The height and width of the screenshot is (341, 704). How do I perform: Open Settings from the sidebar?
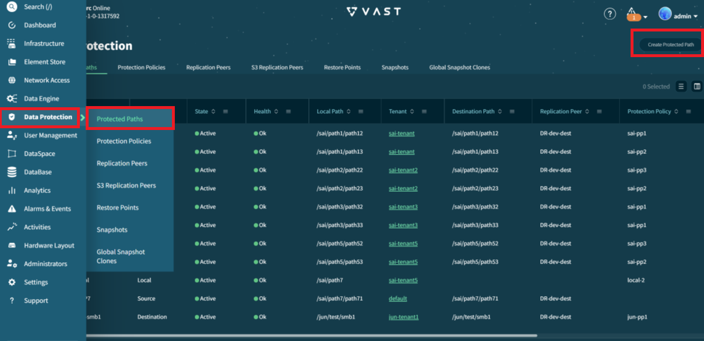(x=36, y=282)
